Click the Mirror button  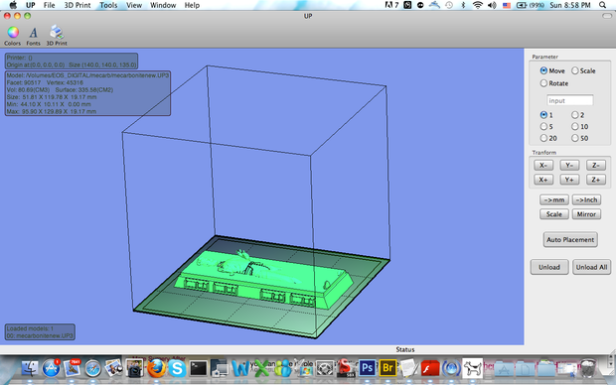pyautogui.click(x=586, y=214)
